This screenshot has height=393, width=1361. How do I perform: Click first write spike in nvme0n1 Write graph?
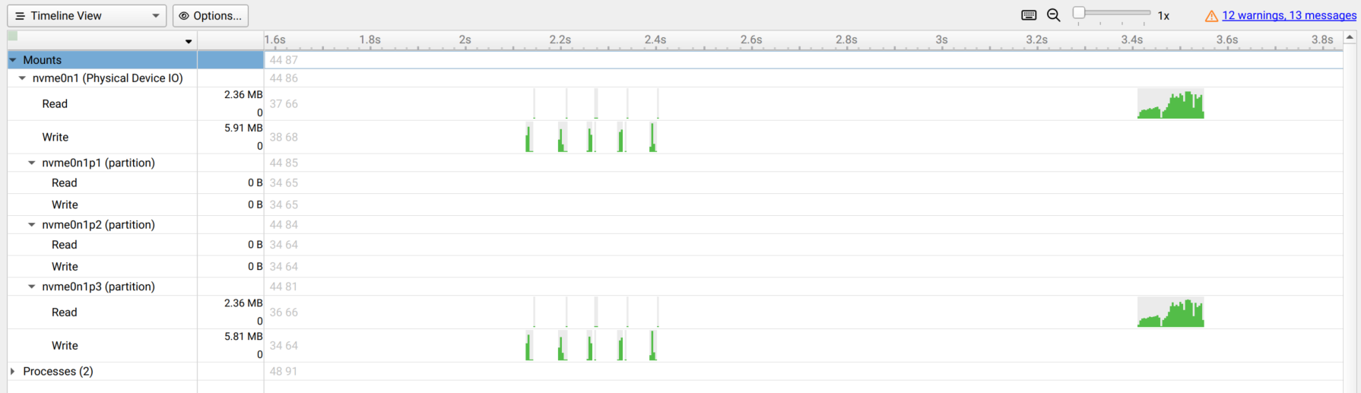(x=529, y=138)
